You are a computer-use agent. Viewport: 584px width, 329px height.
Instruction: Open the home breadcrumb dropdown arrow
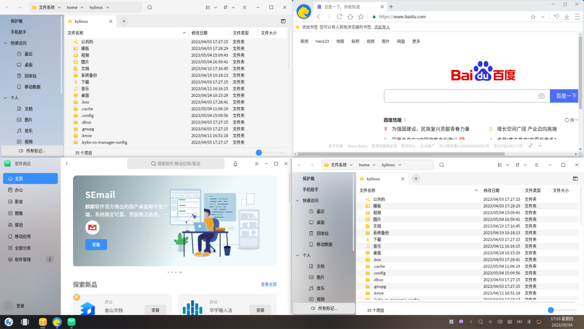pyautogui.click(x=82, y=8)
